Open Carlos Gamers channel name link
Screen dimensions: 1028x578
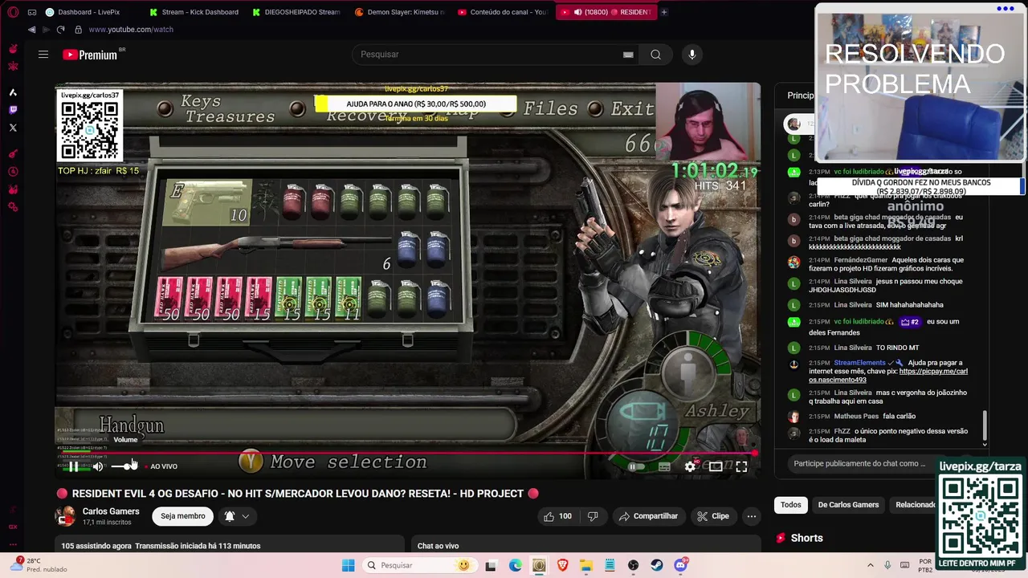coord(111,511)
